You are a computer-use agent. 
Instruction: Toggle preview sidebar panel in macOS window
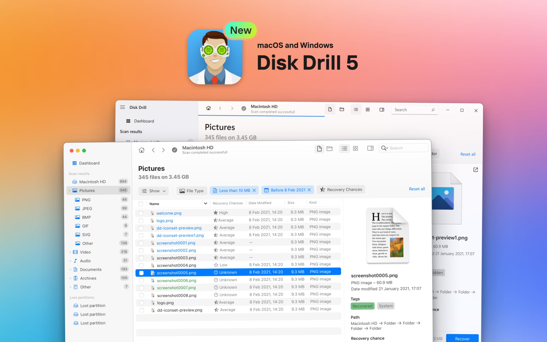(370, 148)
